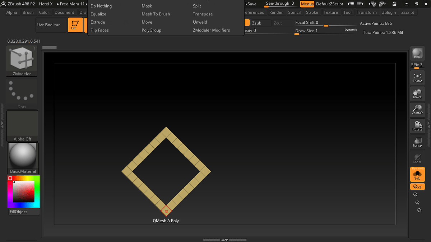Screen dimensions: 431x242
Task: Choose PolyGroup action in popup
Action: click(x=152, y=30)
